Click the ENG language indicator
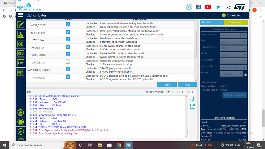The height and width of the screenshot is (149, 265). (x=237, y=145)
